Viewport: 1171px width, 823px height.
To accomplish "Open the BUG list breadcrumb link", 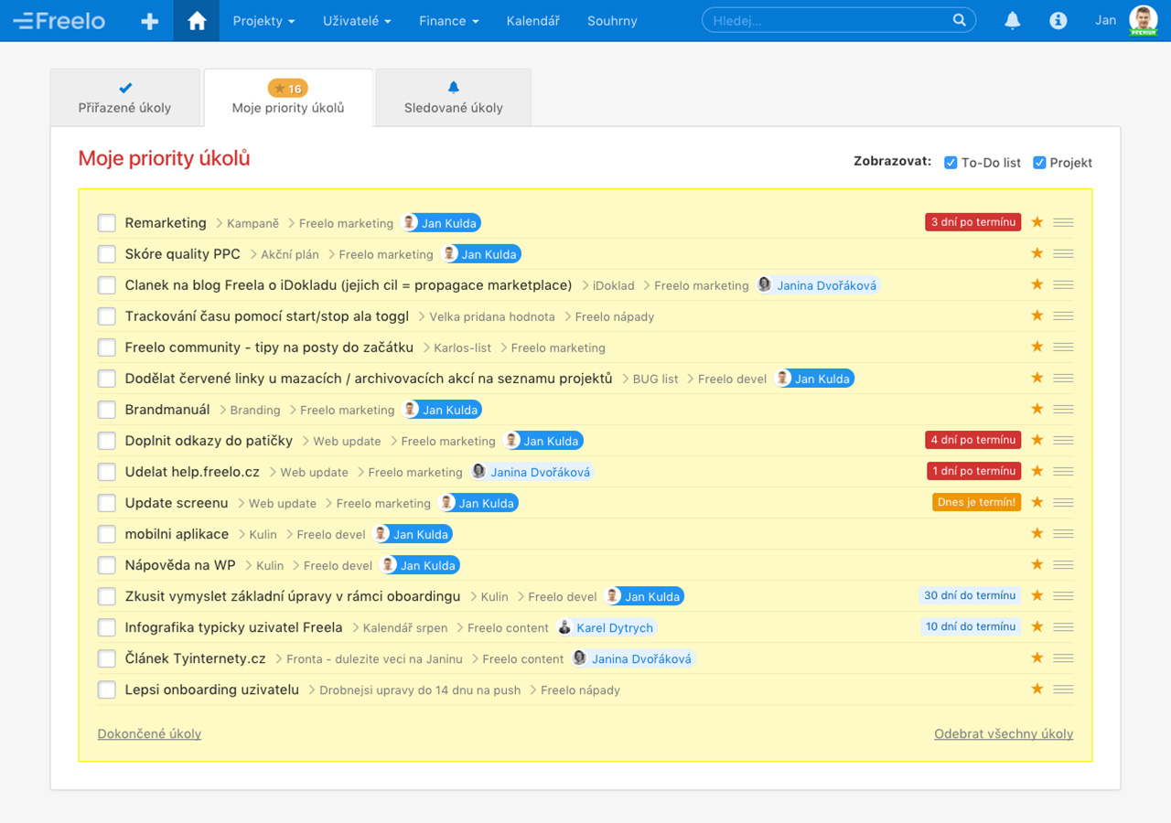I will point(655,379).
